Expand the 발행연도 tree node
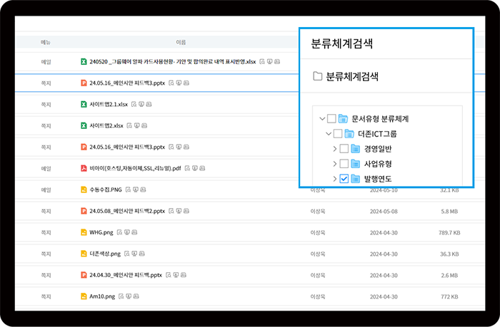Viewport: 500px width, 327px height. (x=335, y=178)
